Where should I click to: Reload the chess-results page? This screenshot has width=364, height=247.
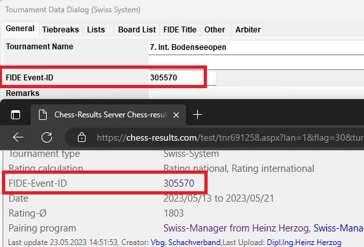click(47, 137)
